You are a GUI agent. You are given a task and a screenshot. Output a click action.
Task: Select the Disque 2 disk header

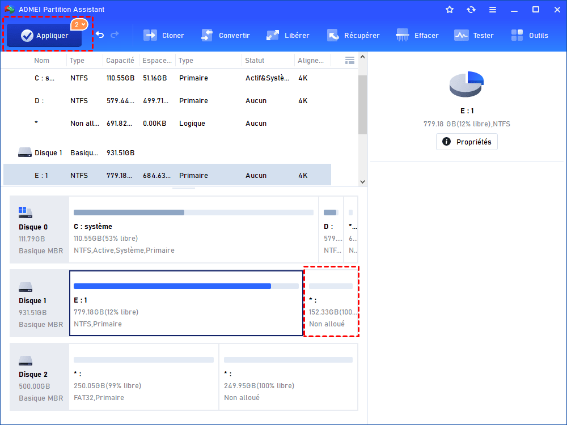(x=40, y=377)
